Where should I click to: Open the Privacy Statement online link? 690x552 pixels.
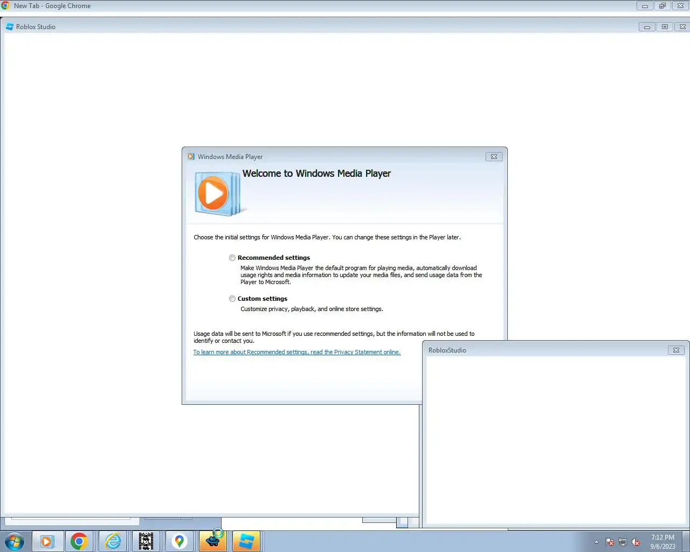(297, 352)
